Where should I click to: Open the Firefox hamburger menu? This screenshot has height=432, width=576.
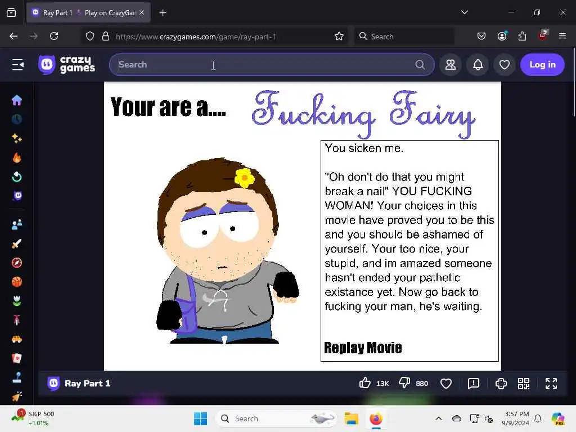(x=562, y=36)
